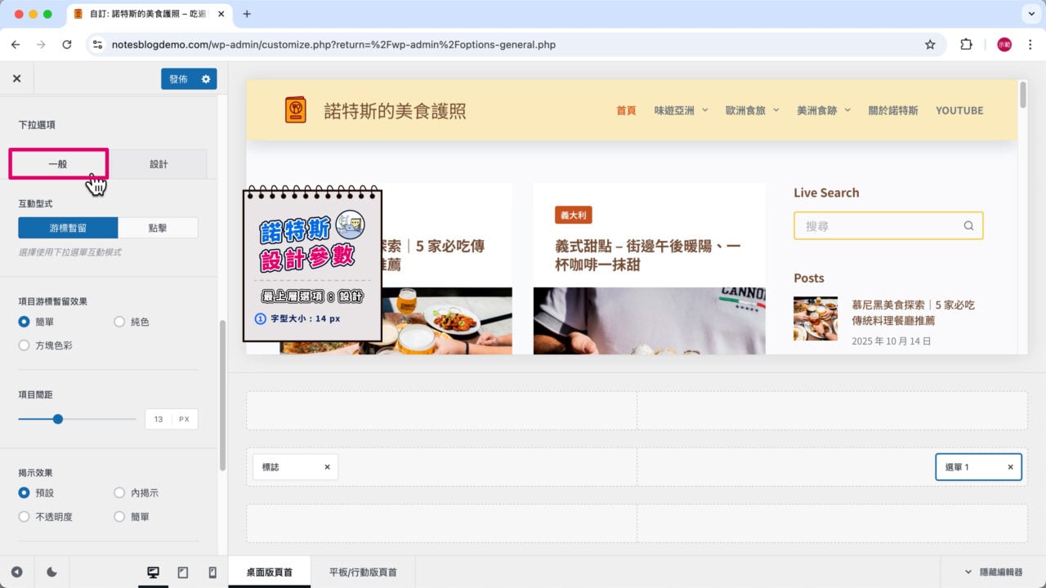
Task: Switch to desktop preview device icon
Action: [153, 572]
